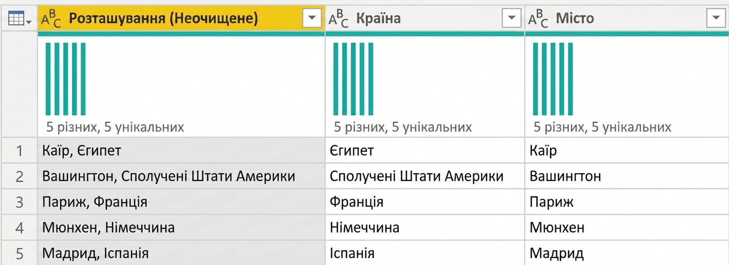Click Країна cell 'Єгипет'
The image size is (729, 265).
click(x=425, y=150)
